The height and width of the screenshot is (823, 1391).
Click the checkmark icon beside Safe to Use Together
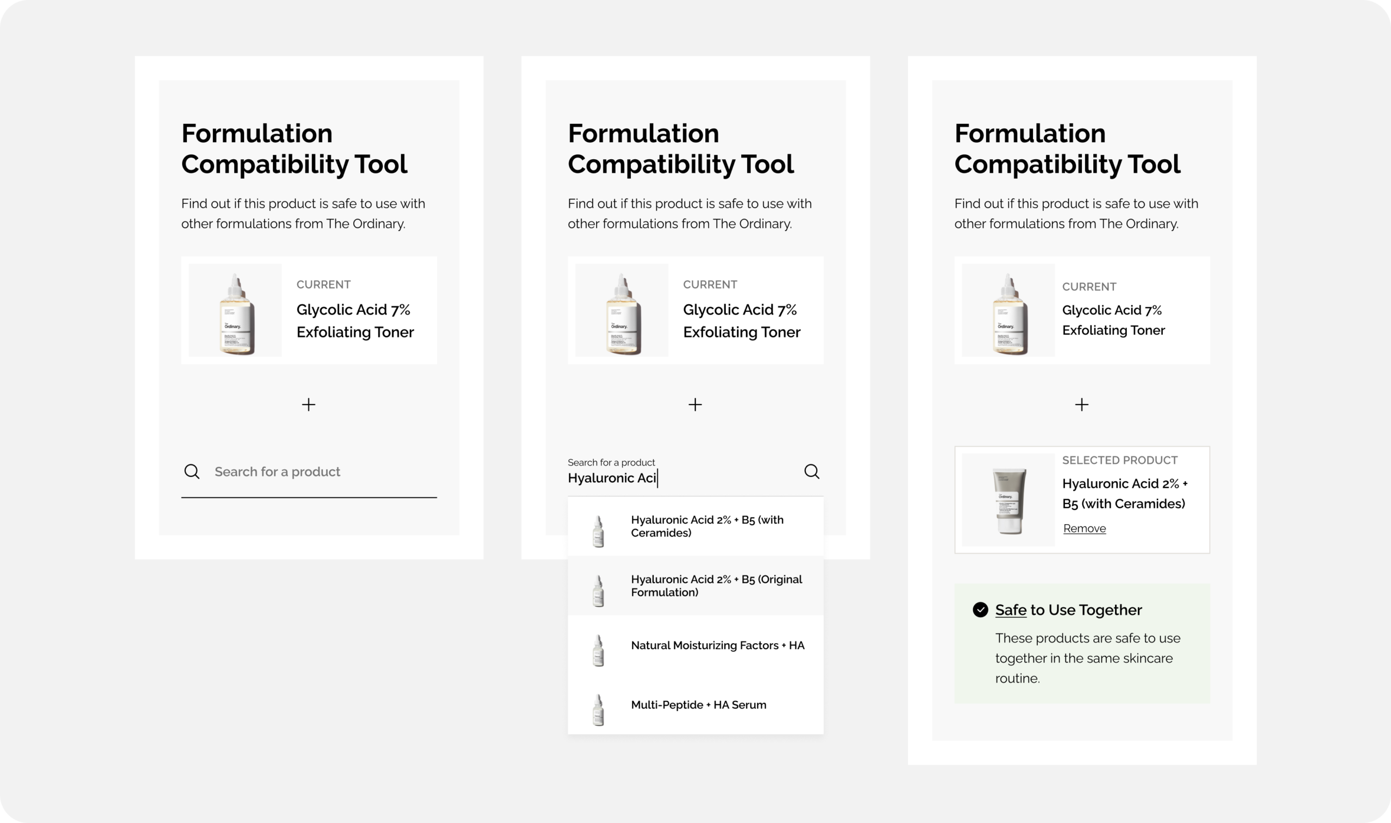tap(980, 610)
